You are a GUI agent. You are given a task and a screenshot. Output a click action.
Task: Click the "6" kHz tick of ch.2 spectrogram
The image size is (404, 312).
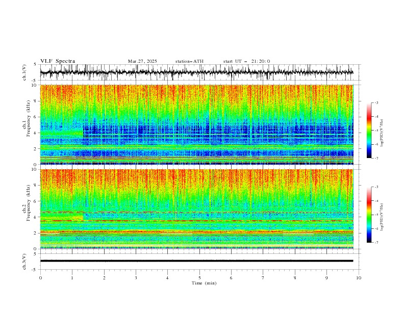click(36, 201)
